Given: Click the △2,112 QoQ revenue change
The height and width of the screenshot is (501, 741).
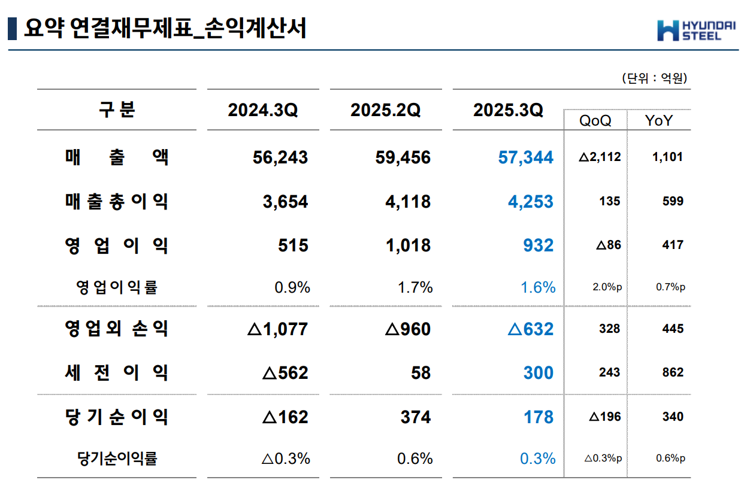Looking at the screenshot, I should tap(600, 158).
